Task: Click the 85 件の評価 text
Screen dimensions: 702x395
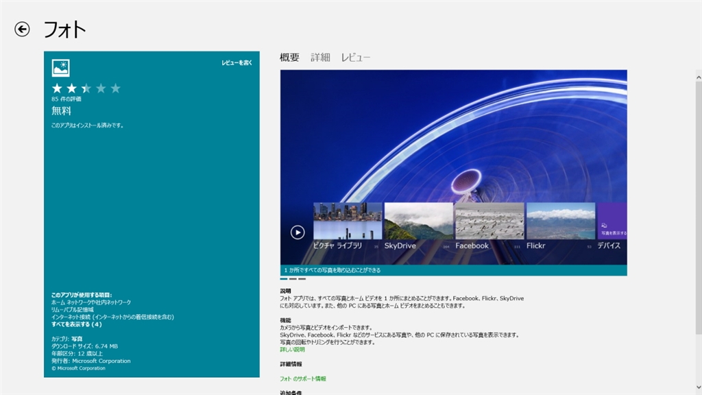Action: (66, 99)
